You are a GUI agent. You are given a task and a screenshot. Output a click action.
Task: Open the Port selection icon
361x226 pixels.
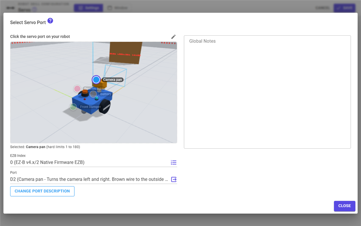tap(174, 179)
